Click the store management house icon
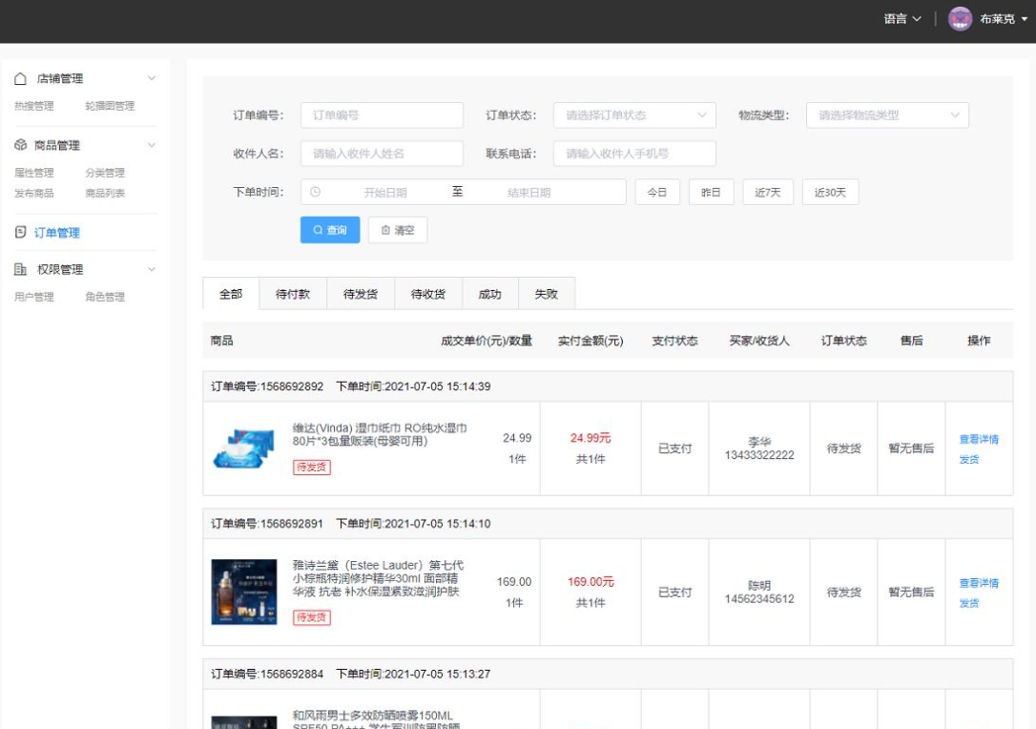Viewport: 1036px width, 729px height. click(20, 78)
